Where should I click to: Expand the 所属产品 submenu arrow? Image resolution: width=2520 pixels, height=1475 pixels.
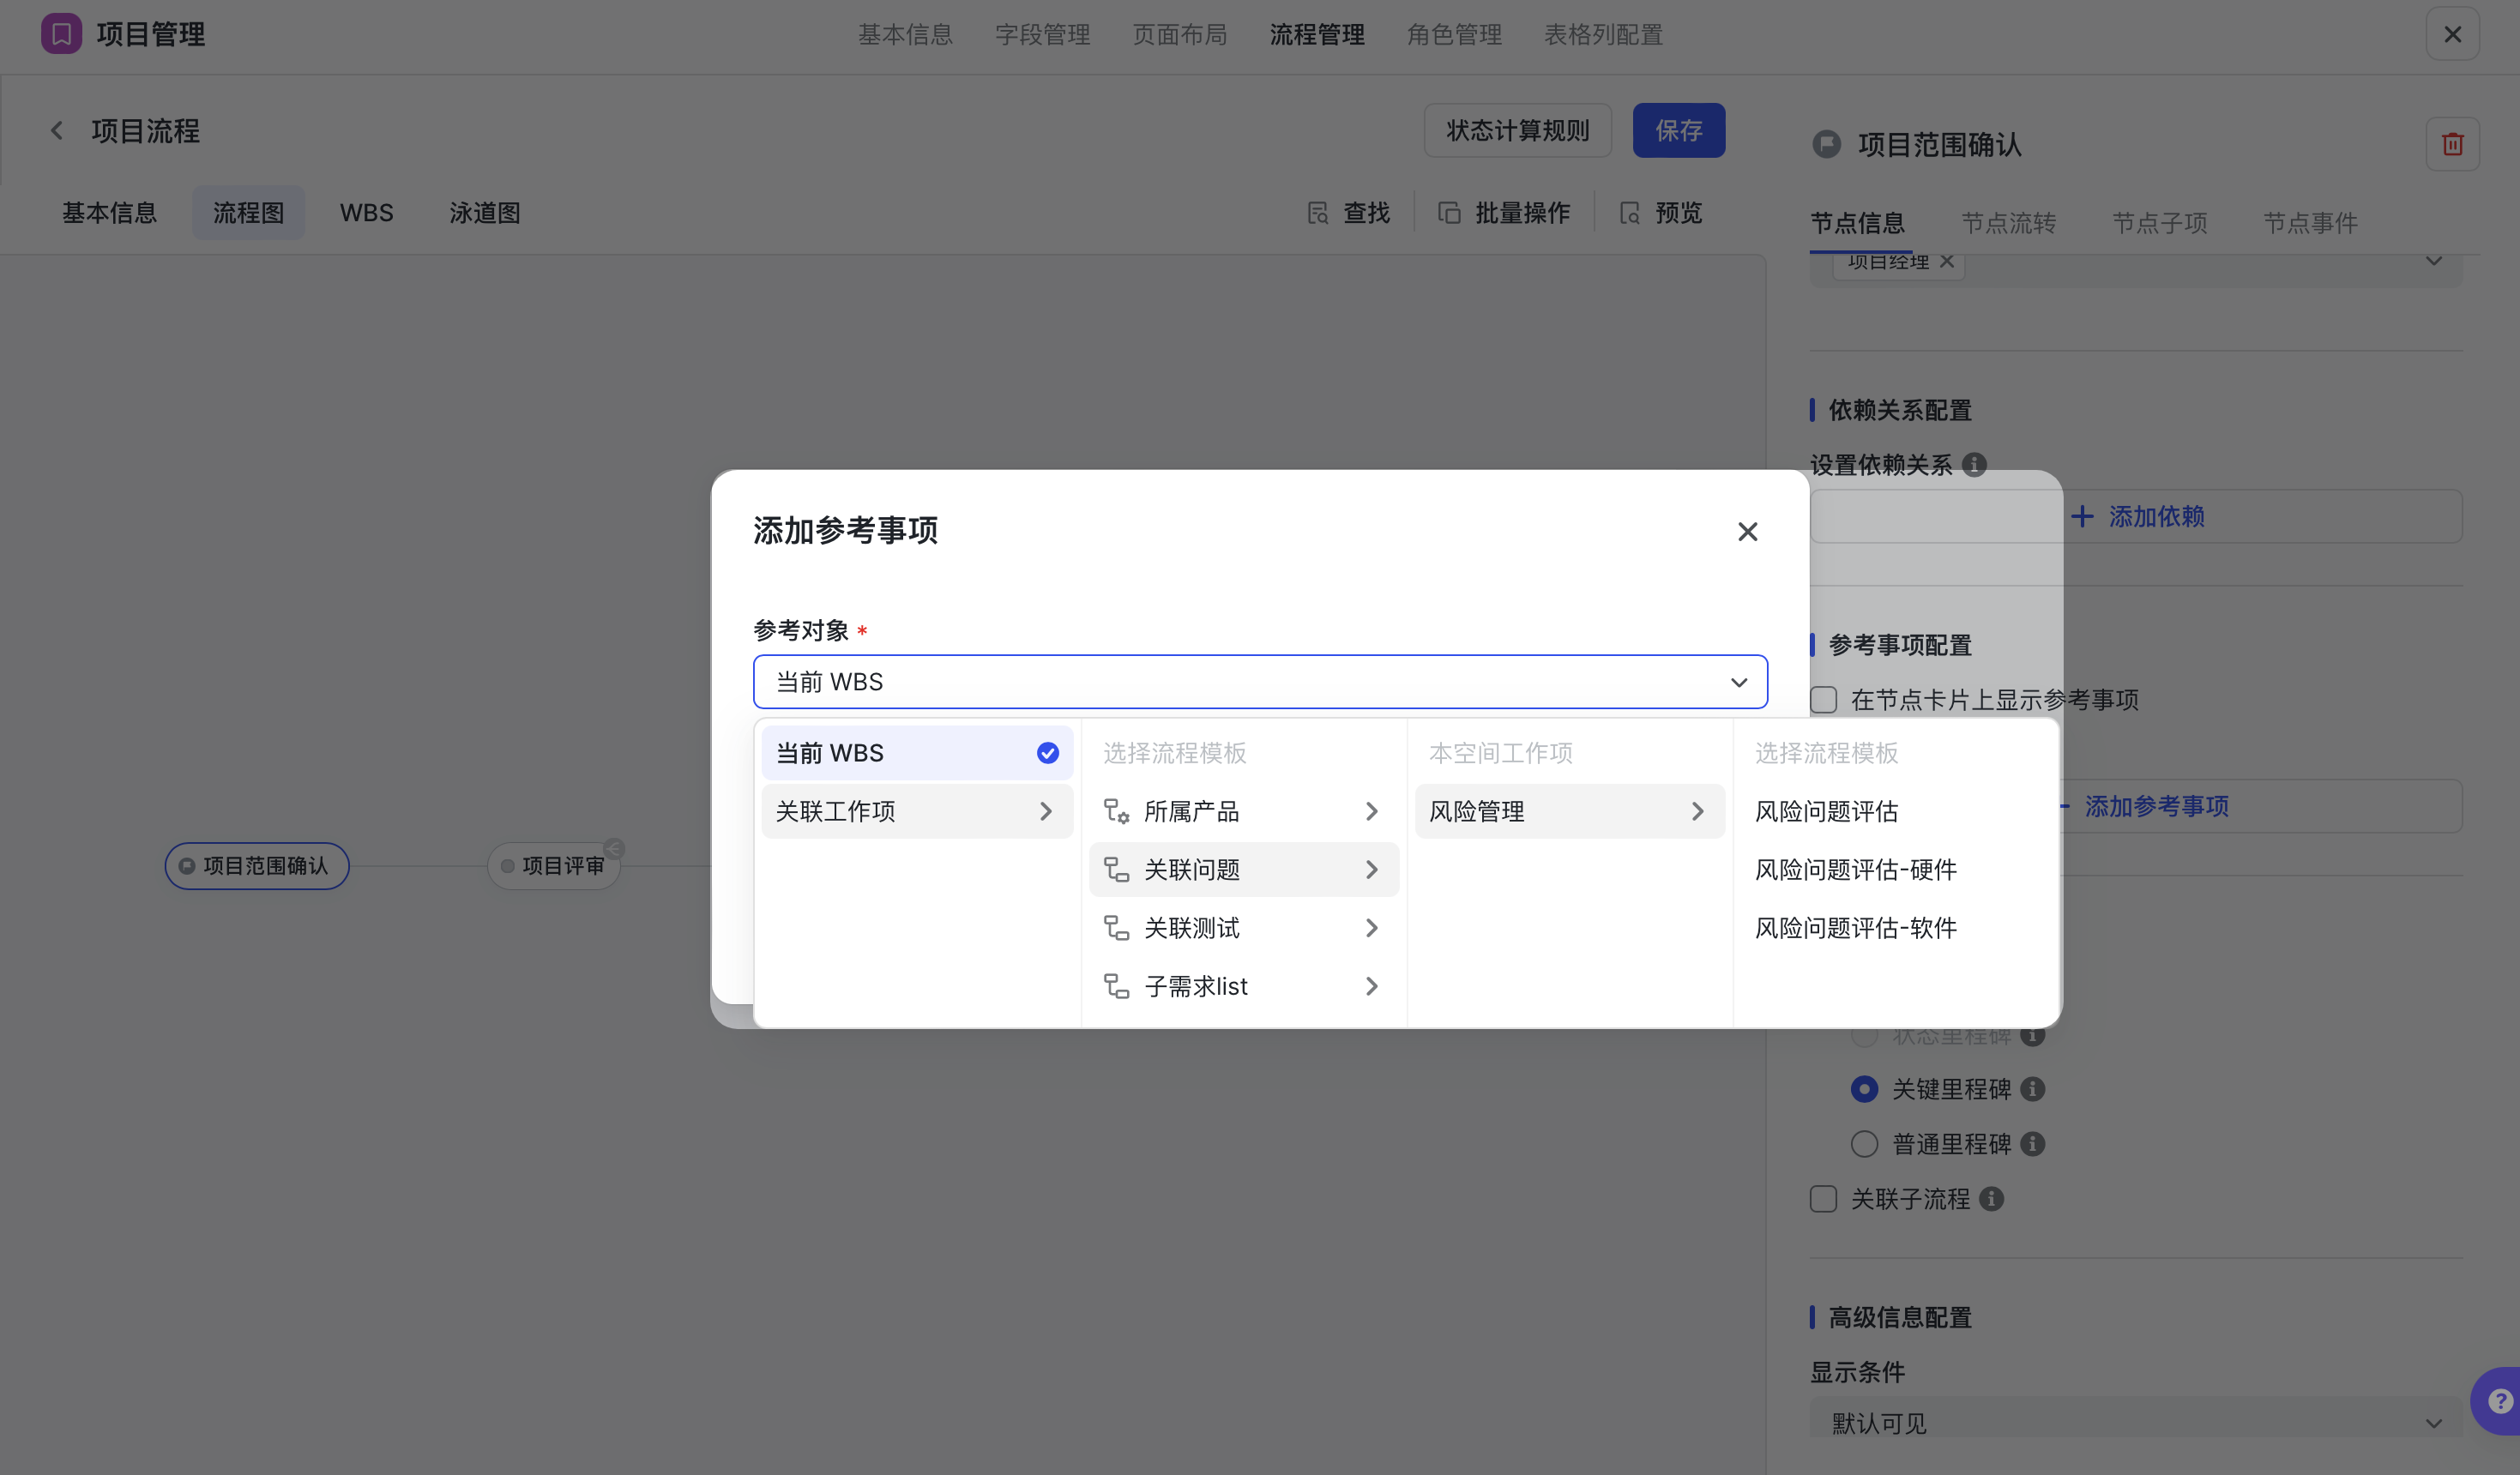click(1372, 811)
